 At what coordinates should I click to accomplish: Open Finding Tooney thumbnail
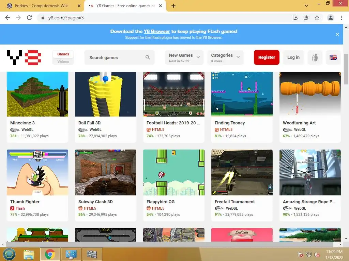tap(242, 94)
